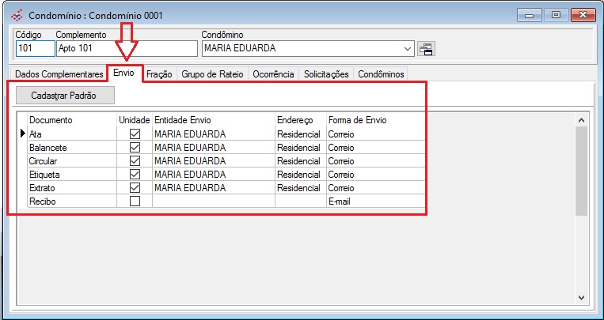The height and width of the screenshot is (320, 604).
Task: Go to the Ocorrência tab
Action: click(x=273, y=74)
